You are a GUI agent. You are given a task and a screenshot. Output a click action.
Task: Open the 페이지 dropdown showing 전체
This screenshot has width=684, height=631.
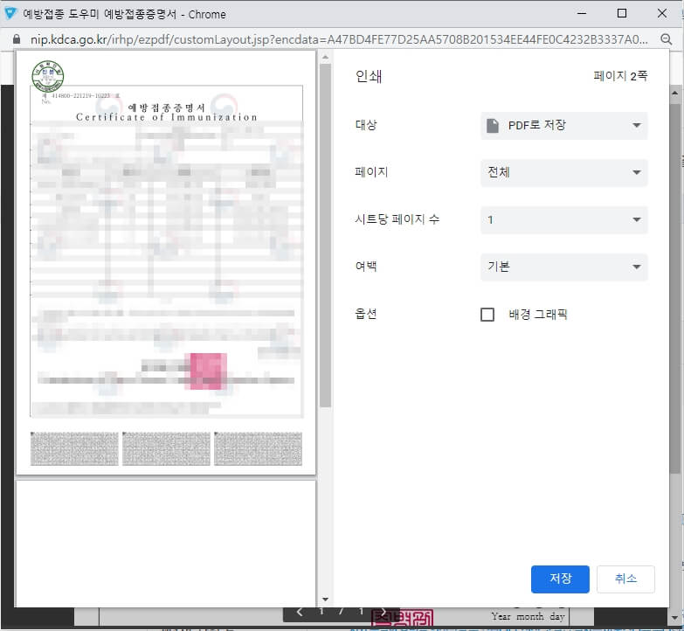click(x=563, y=172)
